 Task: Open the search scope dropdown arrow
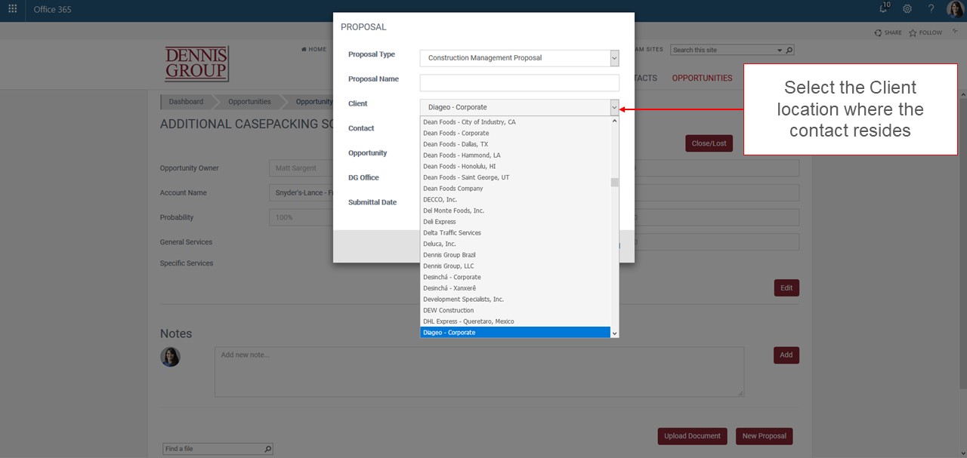tap(780, 50)
